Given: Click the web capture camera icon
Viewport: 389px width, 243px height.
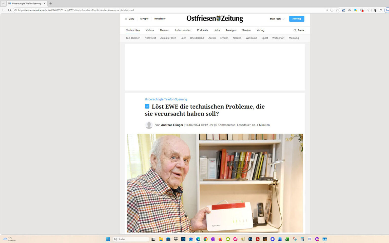Looking at the screenshot, I should [x=349, y=10].
